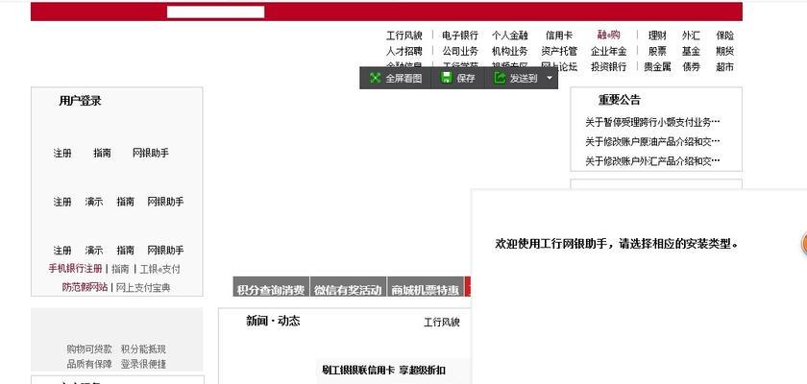Switch to the 微信有奖活动 tab
The image size is (807, 384).
[348, 287]
